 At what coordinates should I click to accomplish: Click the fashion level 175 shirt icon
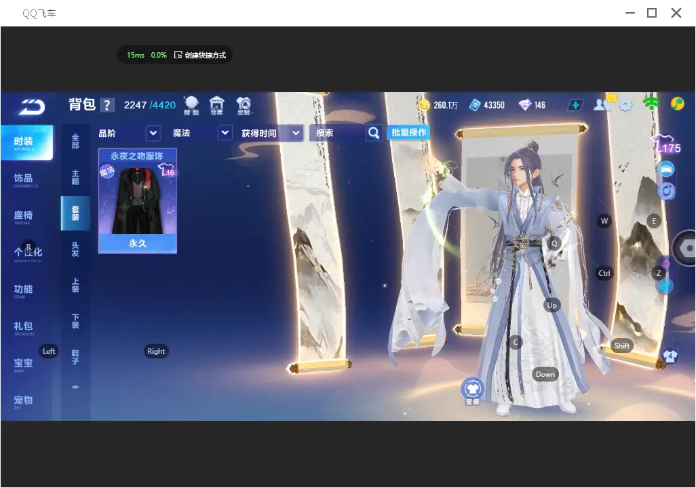(x=666, y=144)
